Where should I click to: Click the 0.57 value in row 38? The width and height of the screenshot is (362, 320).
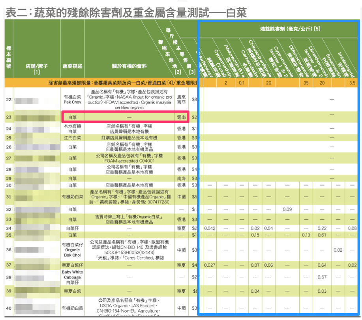tap(322, 277)
